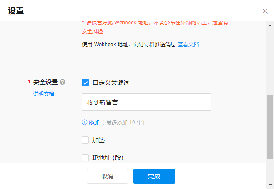This screenshot has width=274, height=189.
Task: Click the scrollbar down arrow
Action: coord(270,185)
